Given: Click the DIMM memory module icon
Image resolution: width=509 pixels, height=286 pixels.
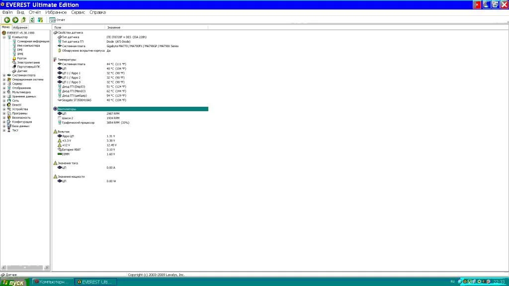Looking at the screenshot, I should click(x=60, y=154).
